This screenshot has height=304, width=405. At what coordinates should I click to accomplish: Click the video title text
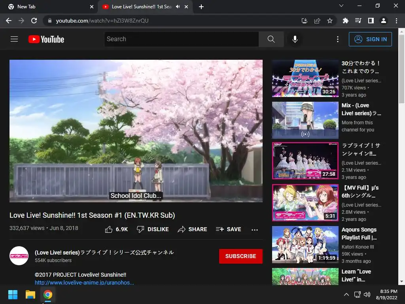pos(92,215)
